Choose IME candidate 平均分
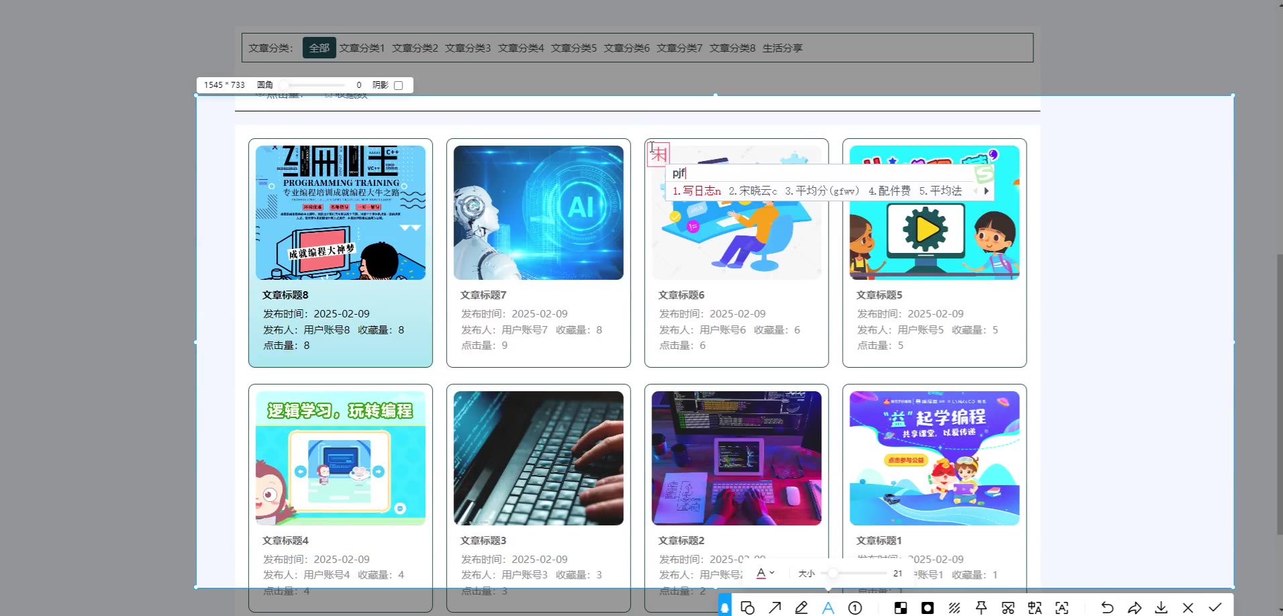Viewport: 1283px width, 616px height. click(822, 191)
